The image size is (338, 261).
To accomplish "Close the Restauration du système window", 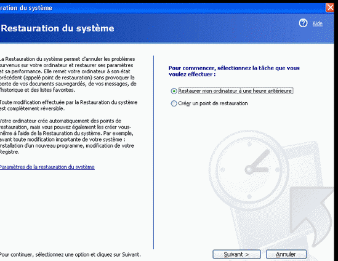I will click(x=330, y=8).
